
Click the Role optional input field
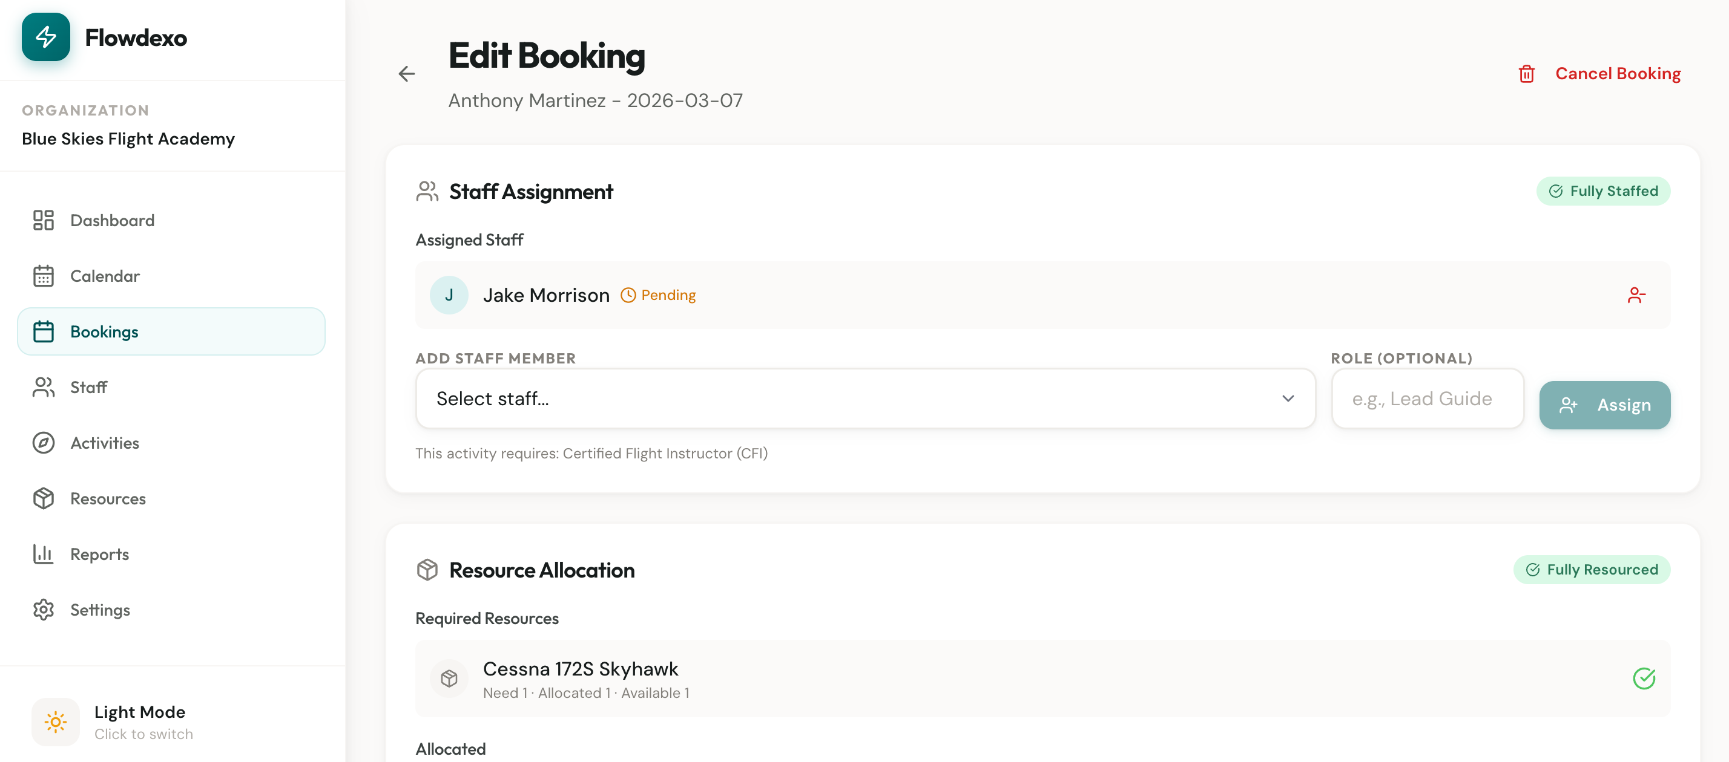click(1428, 399)
